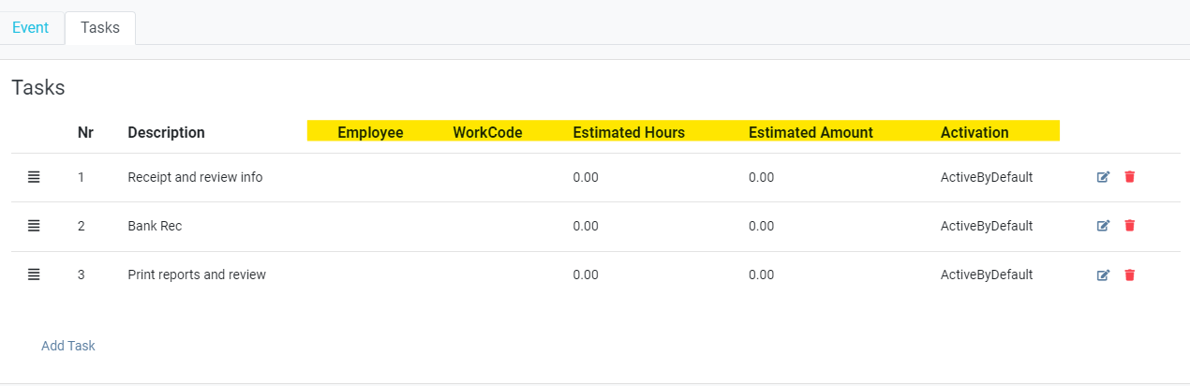Click ActiveByDefault in Bank Rec row
The height and width of the screenshot is (386, 1190).
pos(987,226)
